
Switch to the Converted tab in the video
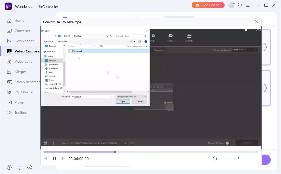(x=158, y=50)
